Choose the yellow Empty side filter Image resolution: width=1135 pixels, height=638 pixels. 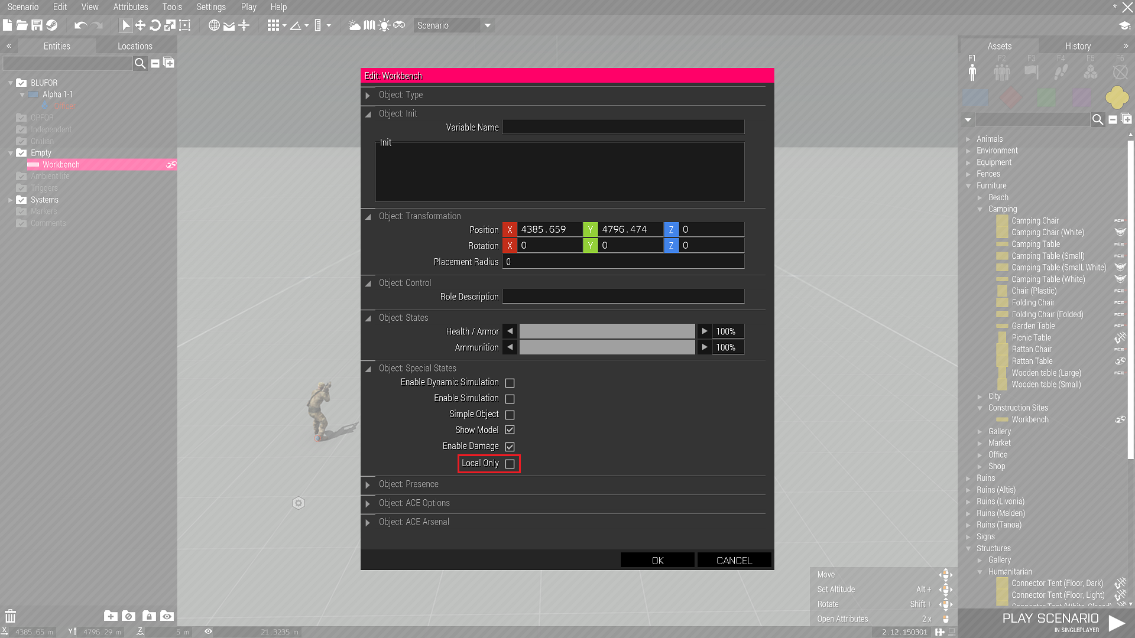1117,97
